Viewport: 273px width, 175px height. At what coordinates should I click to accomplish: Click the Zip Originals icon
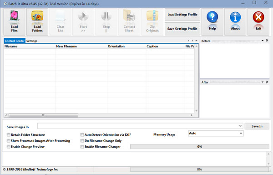pos(152,21)
